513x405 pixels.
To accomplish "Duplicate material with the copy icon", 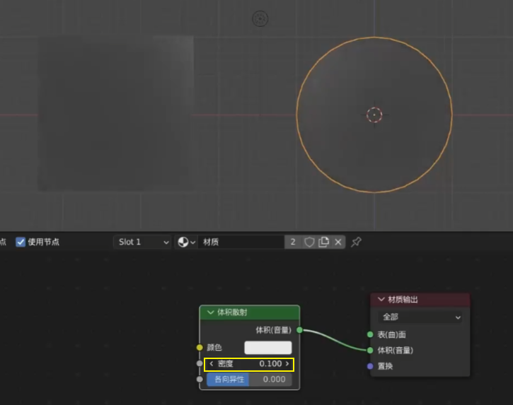I will (x=323, y=242).
